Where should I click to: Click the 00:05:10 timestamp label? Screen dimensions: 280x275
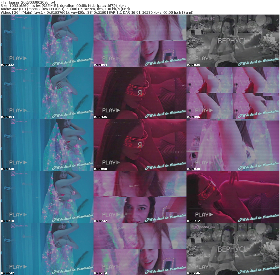click(7, 221)
